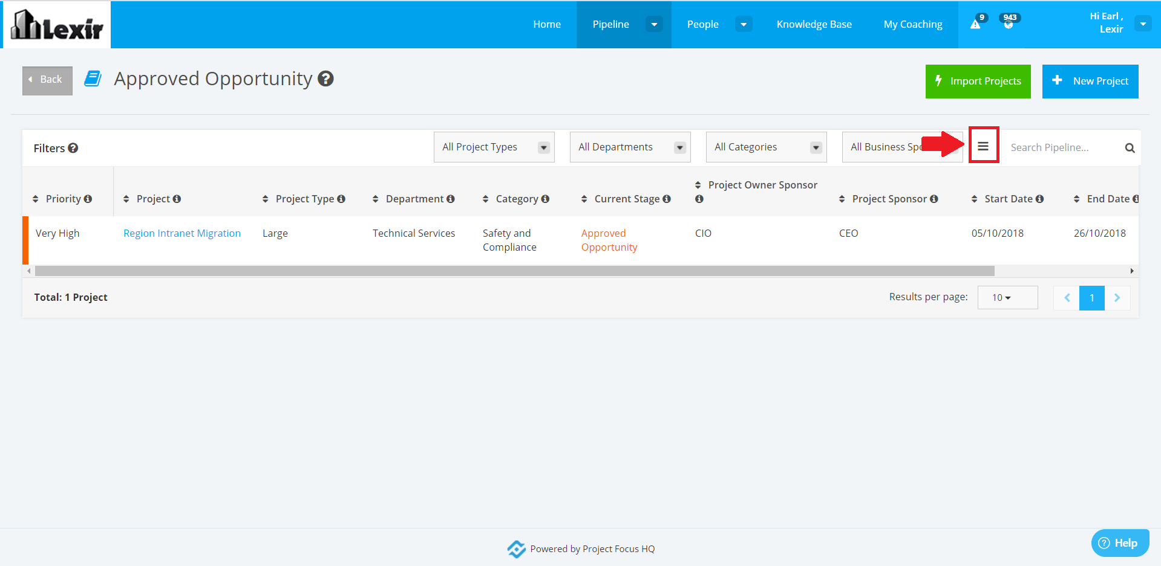Image resolution: width=1161 pixels, height=566 pixels.
Task: Click scrollbar right arrow
Action: 1132,271
